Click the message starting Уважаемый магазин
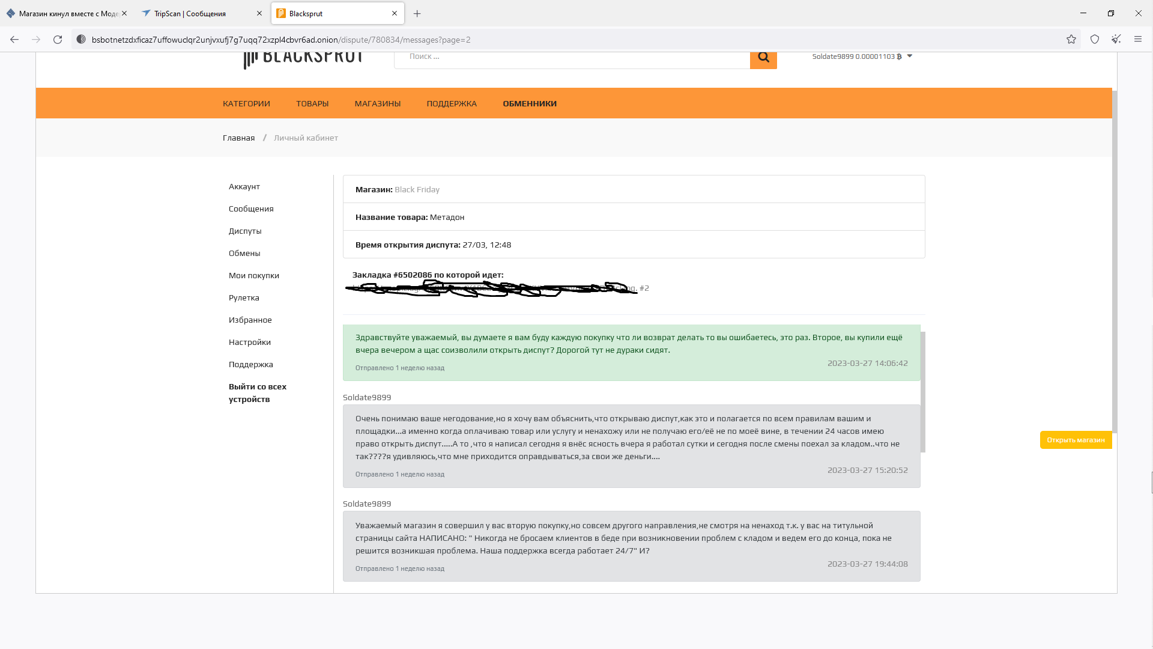 631,546
